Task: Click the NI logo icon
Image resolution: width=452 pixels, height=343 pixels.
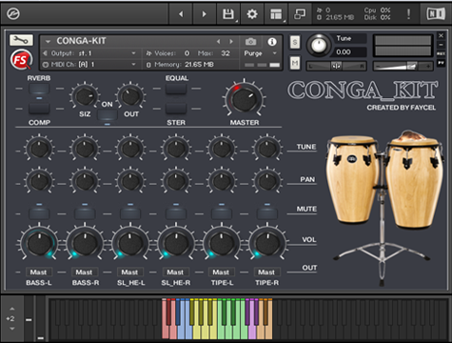Action: click(x=436, y=13)
